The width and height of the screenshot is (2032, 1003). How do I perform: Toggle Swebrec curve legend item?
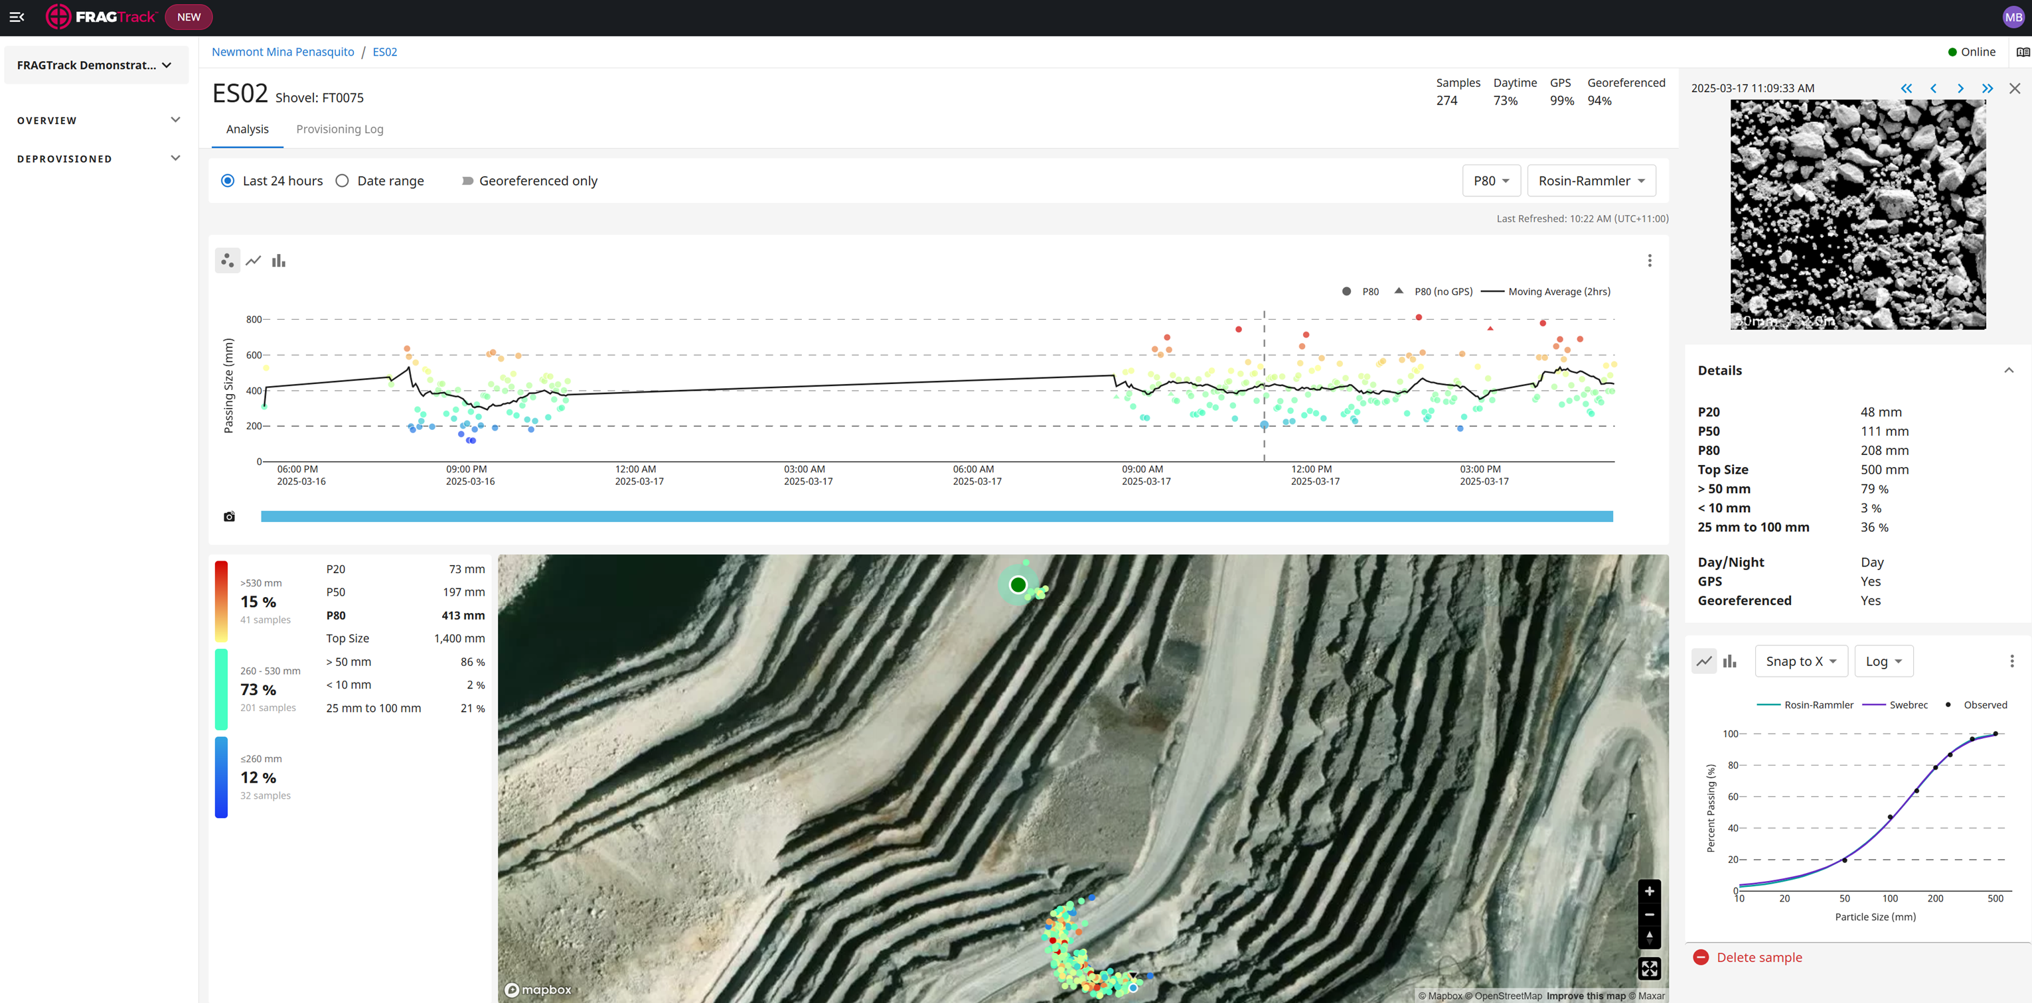[x=1895, y=705]
